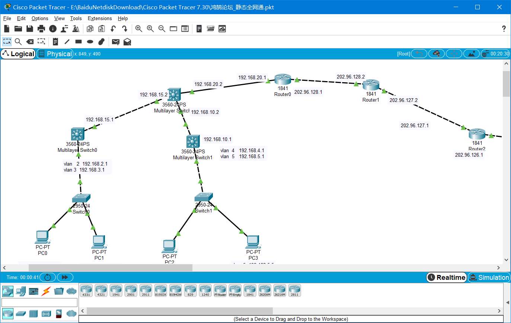
Task: Click the device list horizontal scrollbar
Action: tap(180, 311)
